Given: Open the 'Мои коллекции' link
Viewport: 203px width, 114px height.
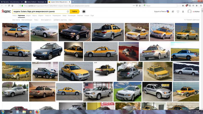Looking at the screenshot, I should tap(27, 20).
